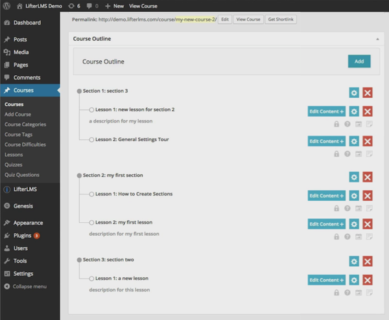The image size is (389, 320).
Task: Collapse the Course Outline metabox
Action: pyautogui.click(x=377, y=39)
